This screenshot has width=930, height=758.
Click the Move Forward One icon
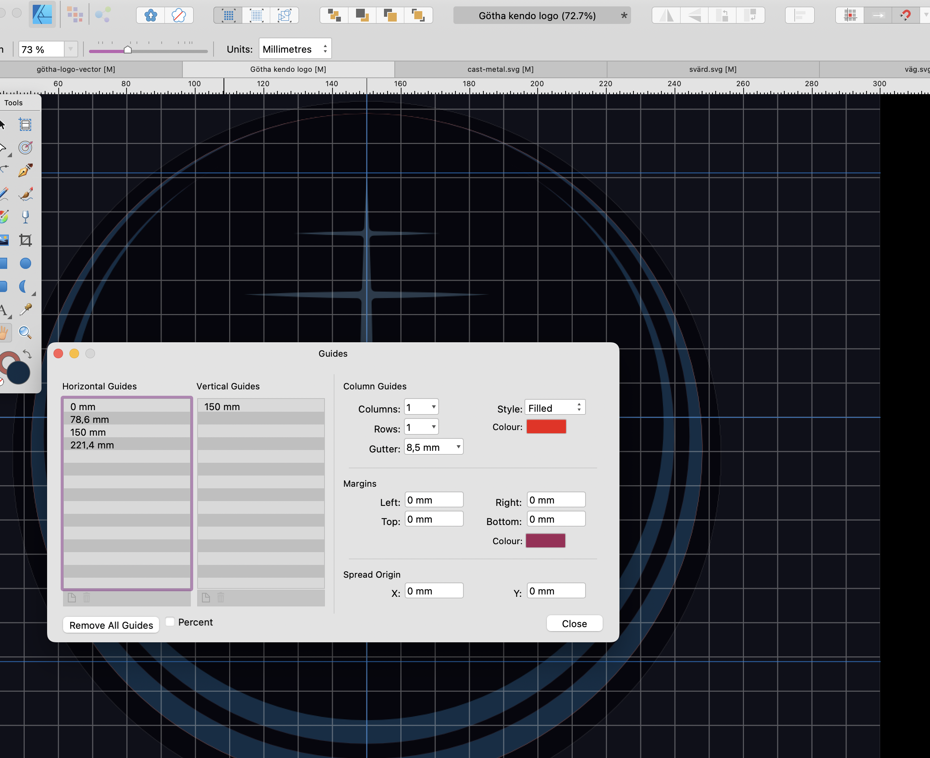(x=390, y=15)
